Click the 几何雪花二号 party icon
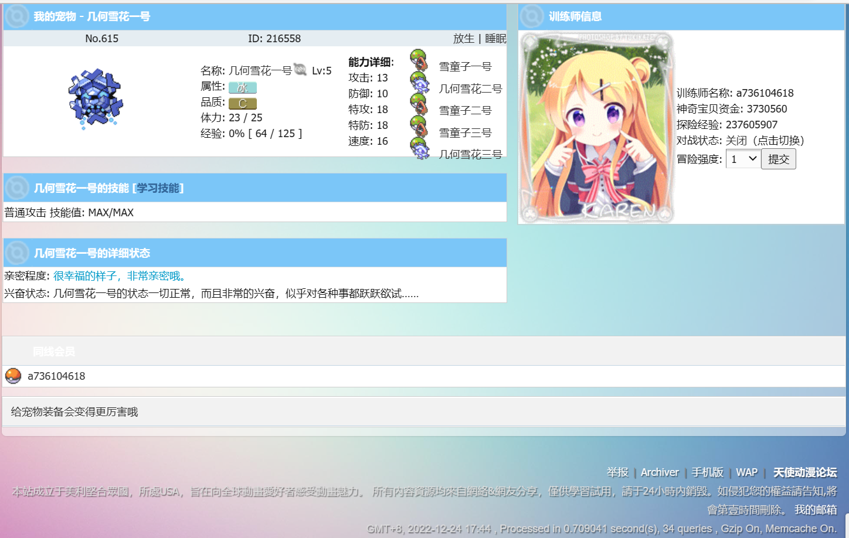 (x=419, y=83)
